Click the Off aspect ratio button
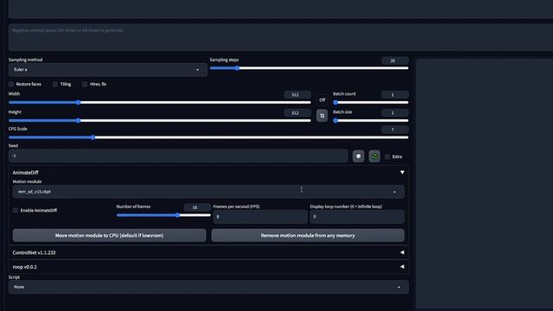 coord(322,100)
